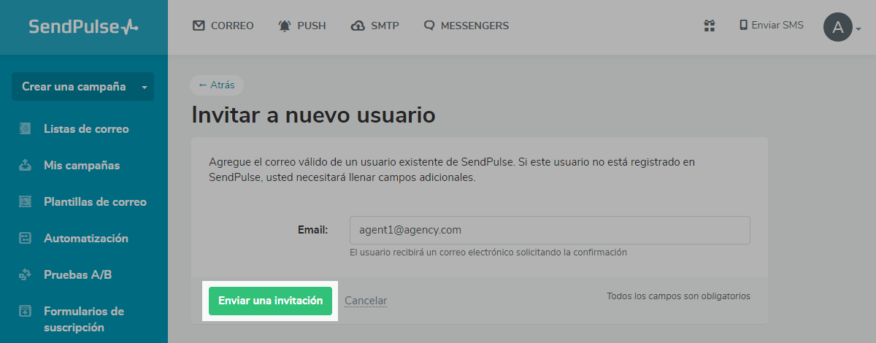Focus the Email input field
876x343 pixels.
[550, 230]
